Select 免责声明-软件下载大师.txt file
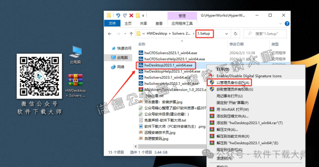 coord(165,120)
